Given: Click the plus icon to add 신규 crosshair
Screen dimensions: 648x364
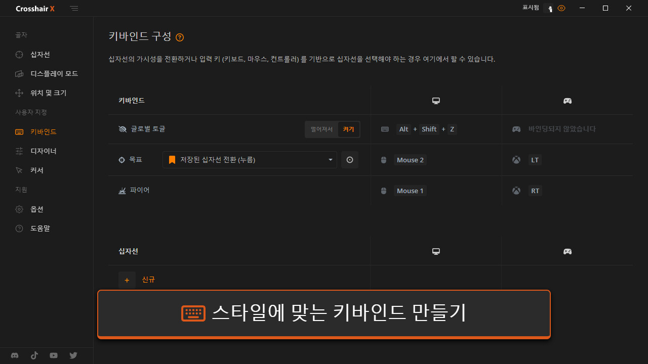Looking at the screenshot, I should 127,280.
